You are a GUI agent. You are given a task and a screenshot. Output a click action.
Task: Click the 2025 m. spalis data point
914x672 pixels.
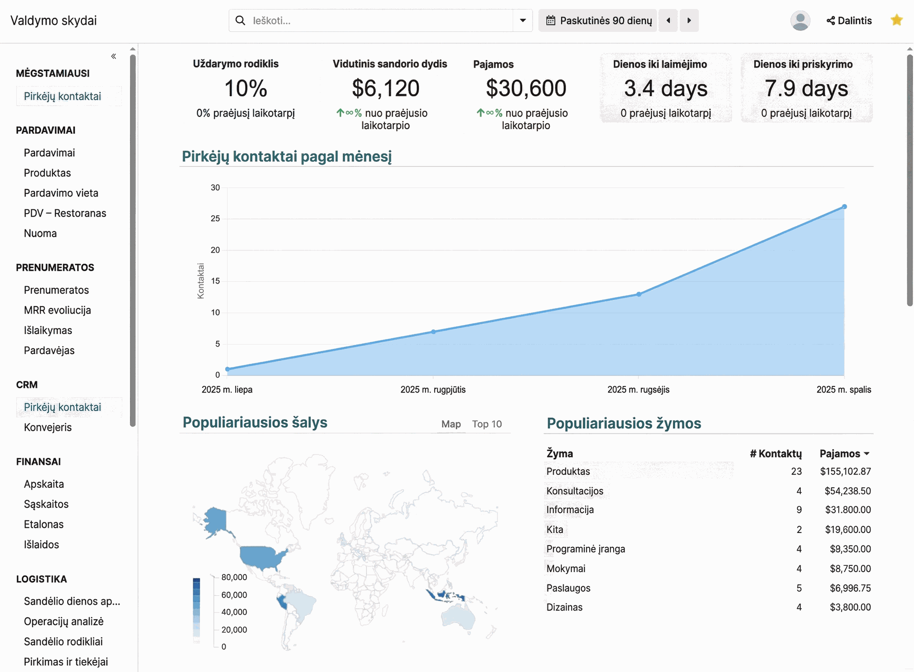pos(844,207)
